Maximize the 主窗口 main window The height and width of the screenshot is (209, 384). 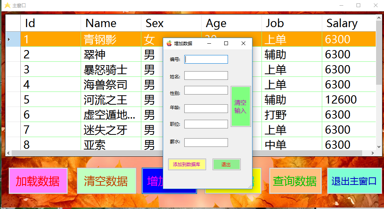pyautogui.click(x=358, y=5)
